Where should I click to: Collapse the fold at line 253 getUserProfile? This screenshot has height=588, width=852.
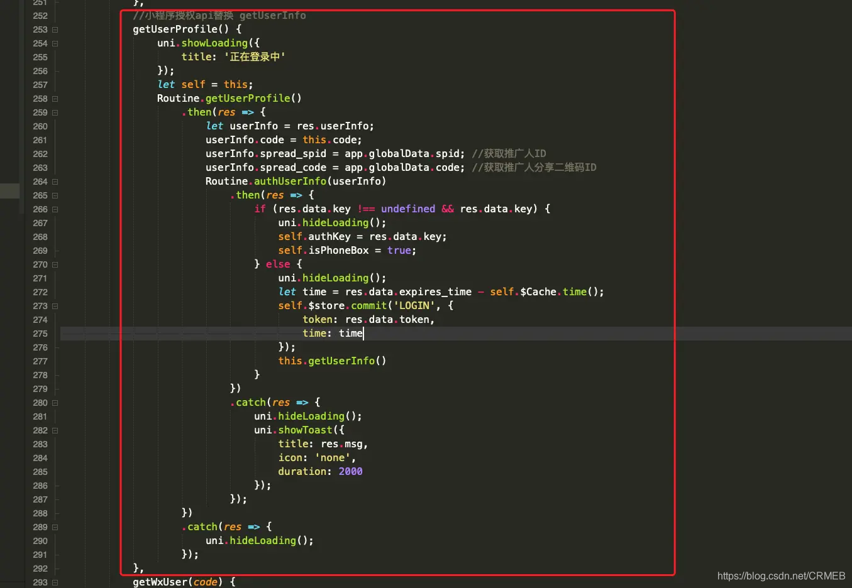[55, 30]
